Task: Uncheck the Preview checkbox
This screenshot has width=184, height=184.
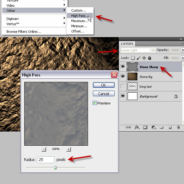Action: pyautogui.click(x=94, y=103)
